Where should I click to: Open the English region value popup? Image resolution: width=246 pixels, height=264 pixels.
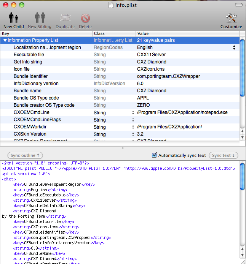click(x=234, y=47)
